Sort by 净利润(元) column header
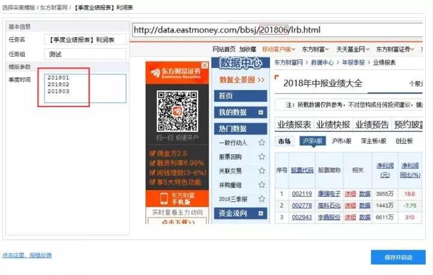 click(385, 170)
